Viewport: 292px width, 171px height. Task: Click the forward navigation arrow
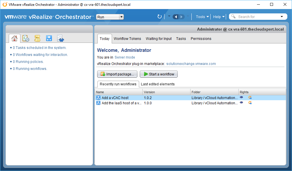coord(182,17)
